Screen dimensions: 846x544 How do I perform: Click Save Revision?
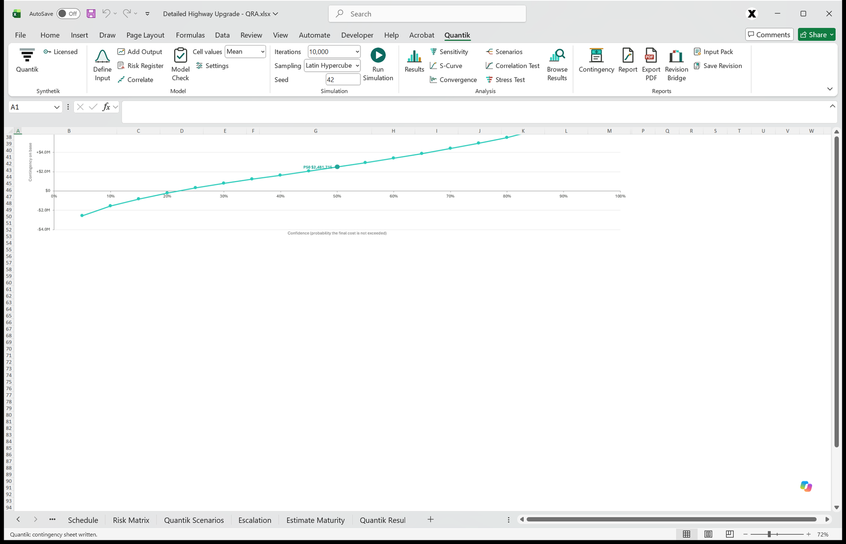pos(718,66)
